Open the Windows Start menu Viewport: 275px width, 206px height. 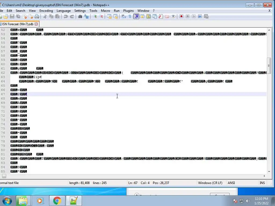[7, 200]
